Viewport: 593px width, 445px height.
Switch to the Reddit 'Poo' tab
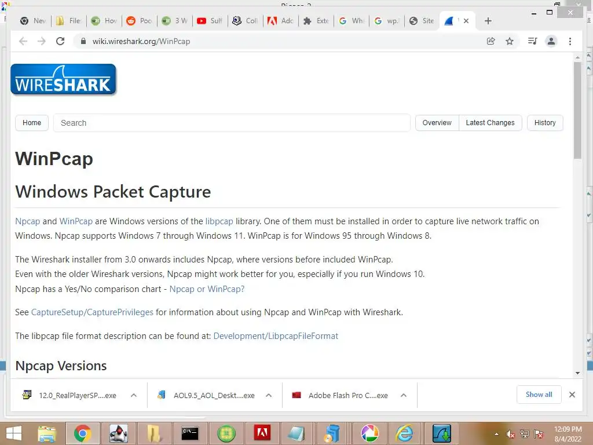(x=139, y=21)
